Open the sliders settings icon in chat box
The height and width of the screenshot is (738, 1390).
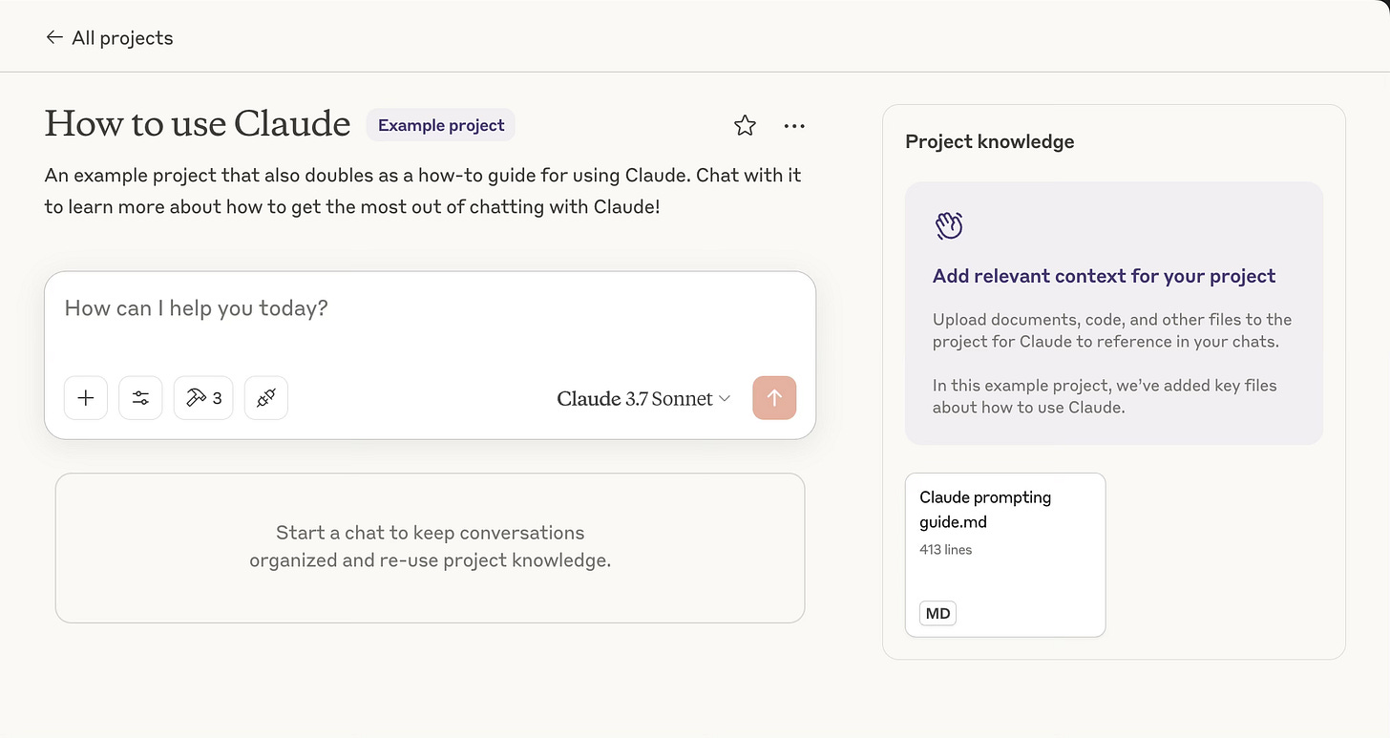(x=140, y=398)
